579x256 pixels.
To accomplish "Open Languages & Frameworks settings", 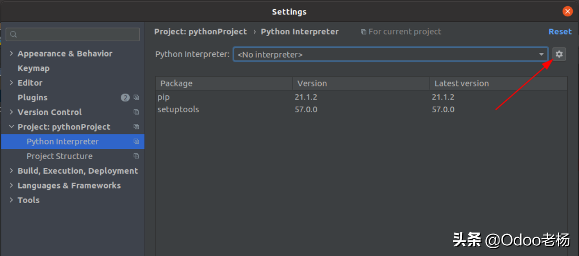I will pyautogui.click(x=69, y=185).
